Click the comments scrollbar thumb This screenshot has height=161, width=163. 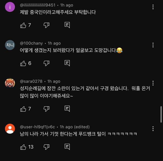coord(161,114)
